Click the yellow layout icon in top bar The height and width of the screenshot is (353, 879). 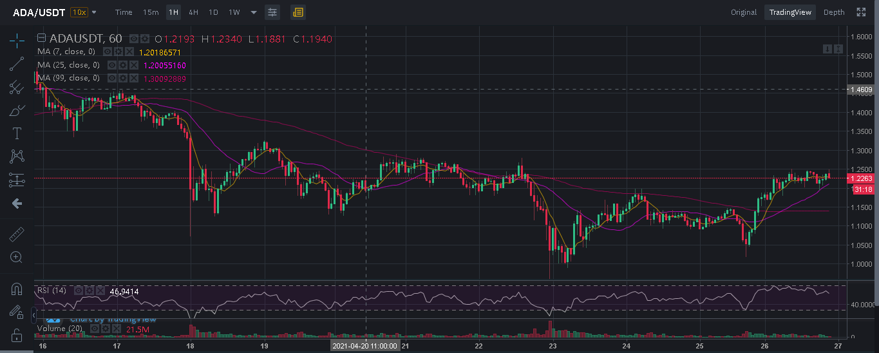click(298, 12)
